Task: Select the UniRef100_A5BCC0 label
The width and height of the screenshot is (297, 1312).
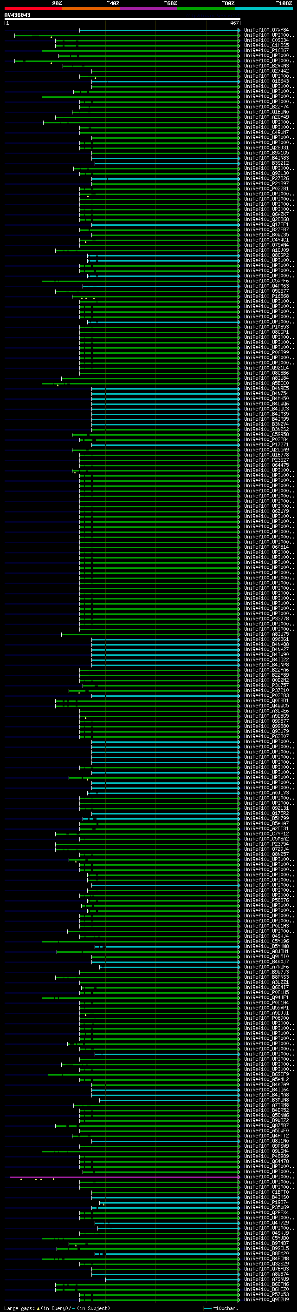Action: pos(266,384)
